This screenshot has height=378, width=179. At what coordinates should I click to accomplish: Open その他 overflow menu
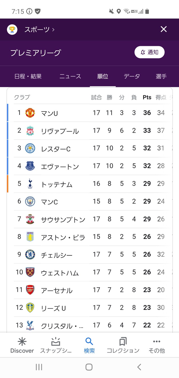(157, 345)
